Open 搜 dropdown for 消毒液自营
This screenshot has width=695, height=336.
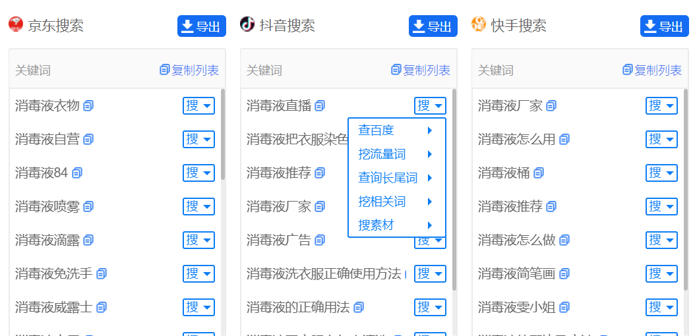pyautogui.click(x=198, y=139)
